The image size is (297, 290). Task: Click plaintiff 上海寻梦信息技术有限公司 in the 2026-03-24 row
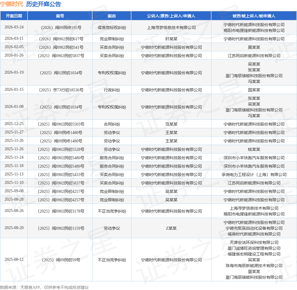click(171, 28)
